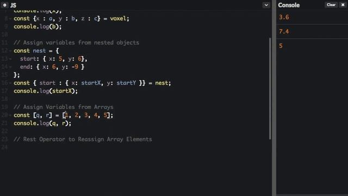Image resolution: width=348 pixels, height=196 pixels.
Task: Collapse the fold arrow at line 8
Action: (10, 19)
